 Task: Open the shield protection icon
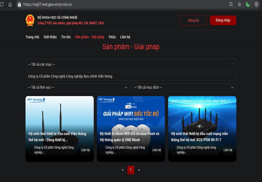tap(256, 4)
